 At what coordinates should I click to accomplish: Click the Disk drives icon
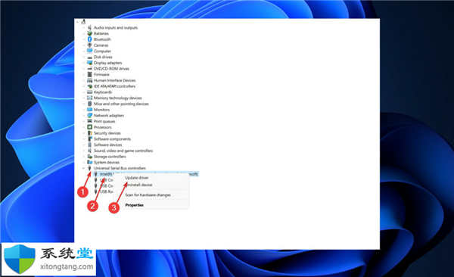click(90, 57)
